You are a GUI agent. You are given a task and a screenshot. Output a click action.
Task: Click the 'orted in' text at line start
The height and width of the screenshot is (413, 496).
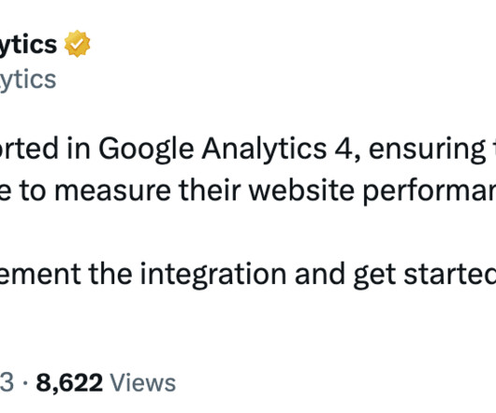[45, 149]
